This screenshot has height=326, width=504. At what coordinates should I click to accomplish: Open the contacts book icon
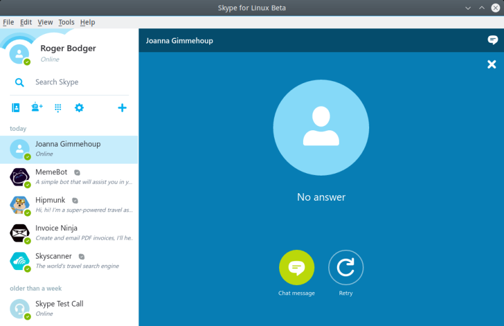coord(15,108)
